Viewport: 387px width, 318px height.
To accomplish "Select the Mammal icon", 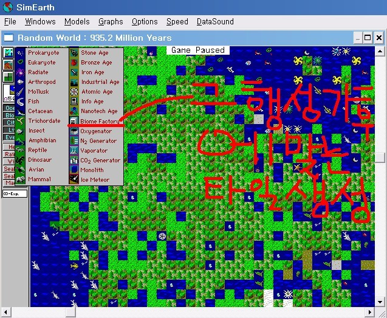I will pyautogui.click(x=21, y=179).
